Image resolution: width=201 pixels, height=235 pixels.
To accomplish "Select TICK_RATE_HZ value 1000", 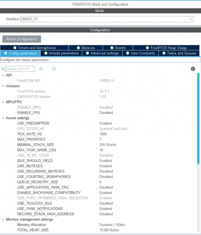I will coord(103,134).
